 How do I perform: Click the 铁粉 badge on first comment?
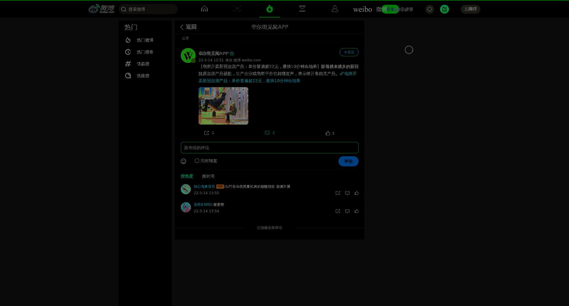pos(220,187)
